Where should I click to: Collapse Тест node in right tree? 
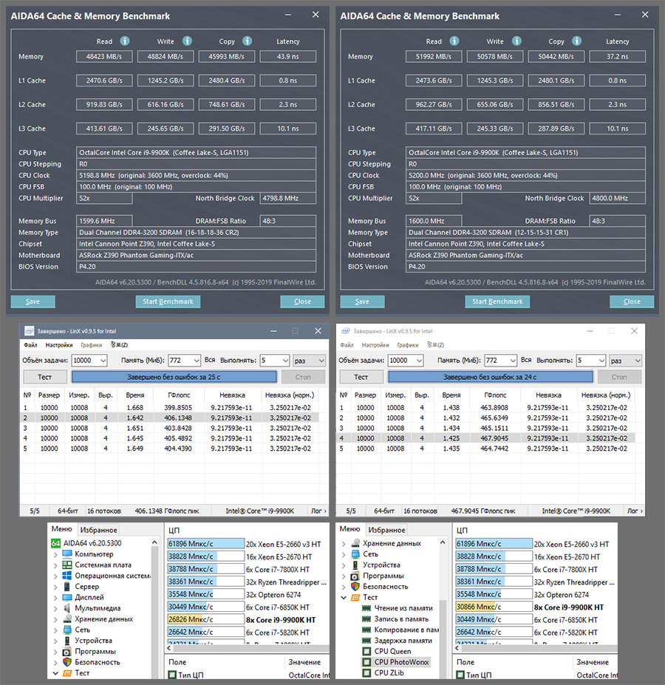tap(344, 597)
